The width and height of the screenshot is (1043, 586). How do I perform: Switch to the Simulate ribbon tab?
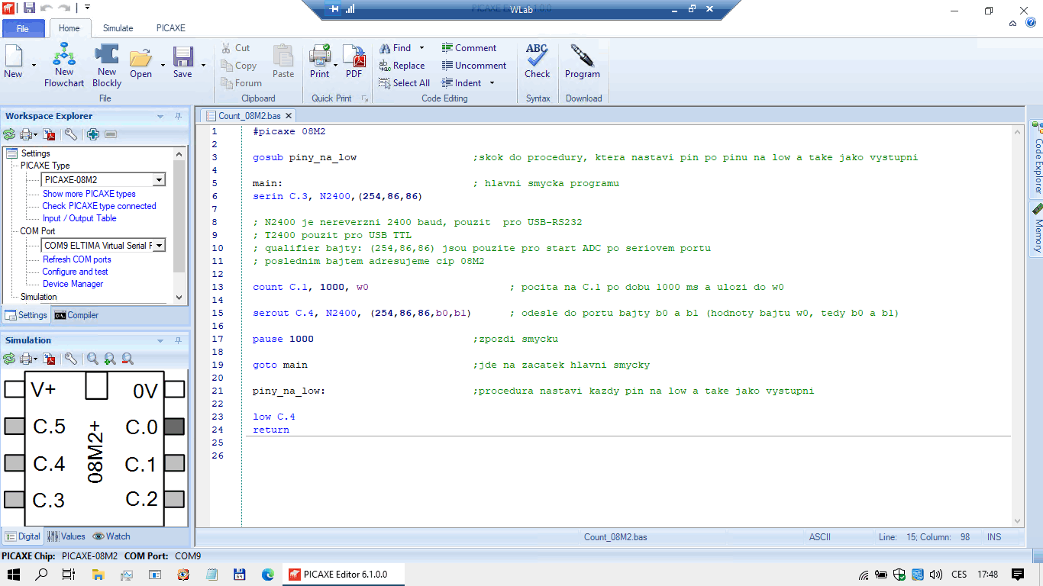tap(118, 28)
